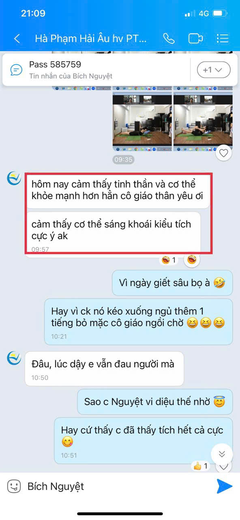This screenshot has width=240, height=520.
Task: Focus the message input with Bích Nguyệt text
Action: tap(118, 486)
